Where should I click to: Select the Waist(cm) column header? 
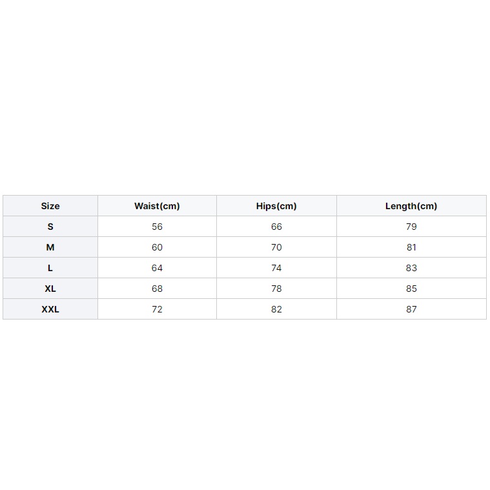(157, 206)
